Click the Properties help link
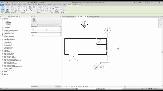163x91 pixels. [35, 86]
